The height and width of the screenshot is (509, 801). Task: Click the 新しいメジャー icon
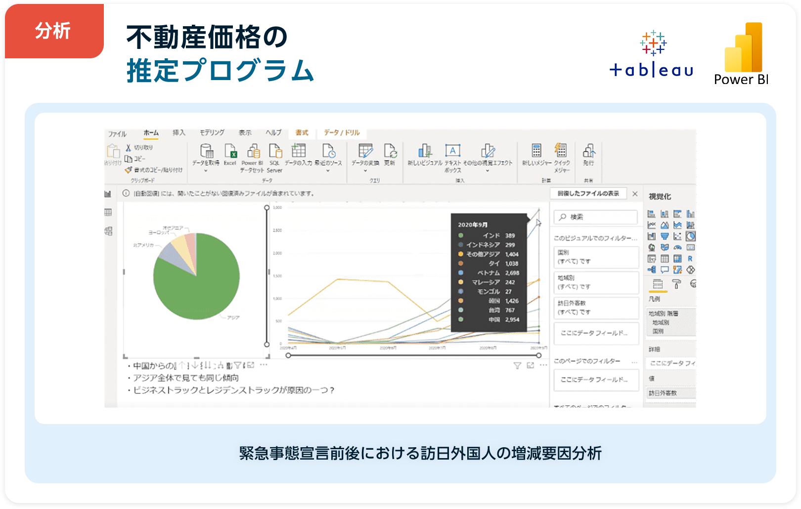tap(536, 150)
